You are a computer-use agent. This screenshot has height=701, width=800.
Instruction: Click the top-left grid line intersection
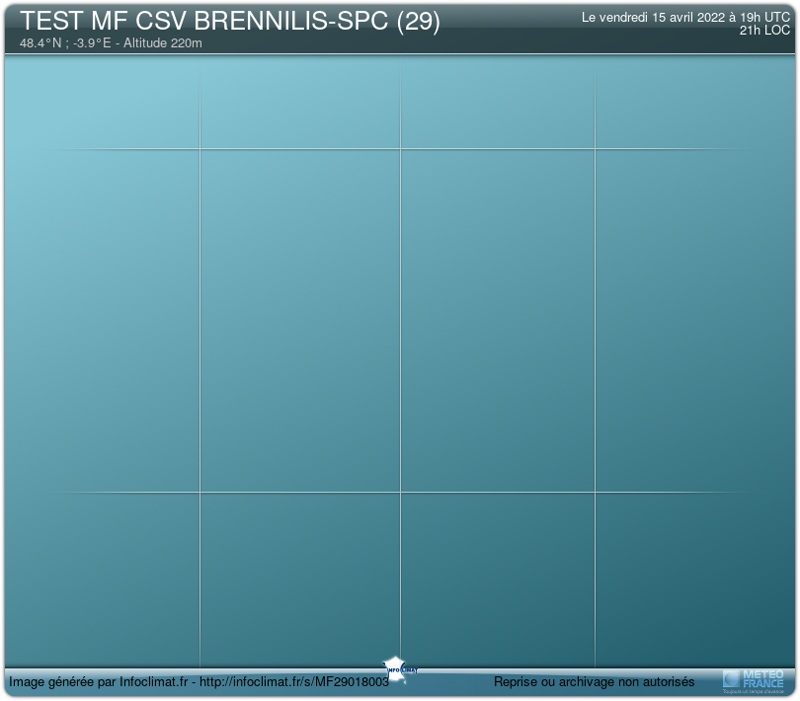[200, 149]
